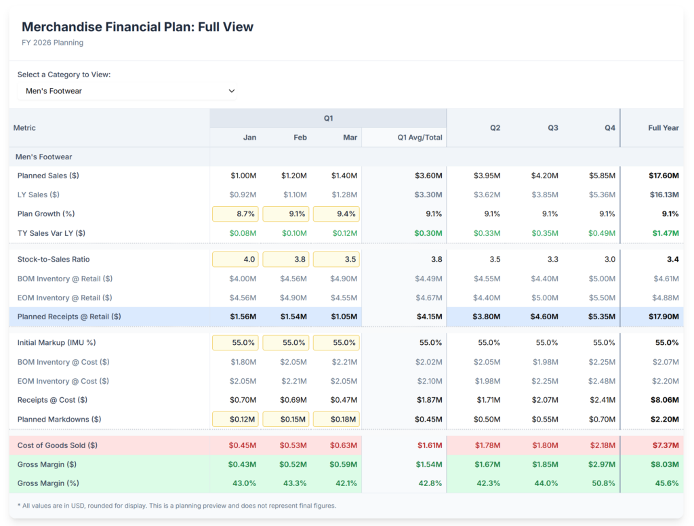Select Receipts @ Cost ($) row label
Image resolution: width=694 pixels, height=526 pixels.
(x=52, y=400)
